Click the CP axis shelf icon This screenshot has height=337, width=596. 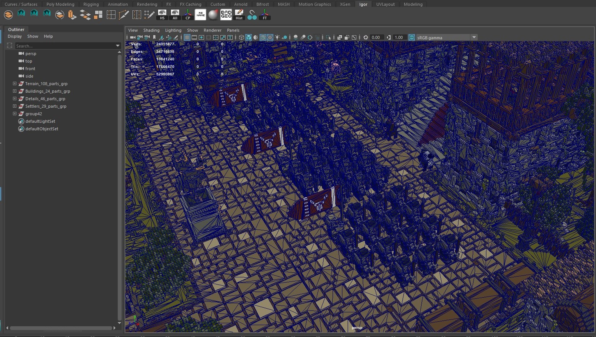[188, 15]
